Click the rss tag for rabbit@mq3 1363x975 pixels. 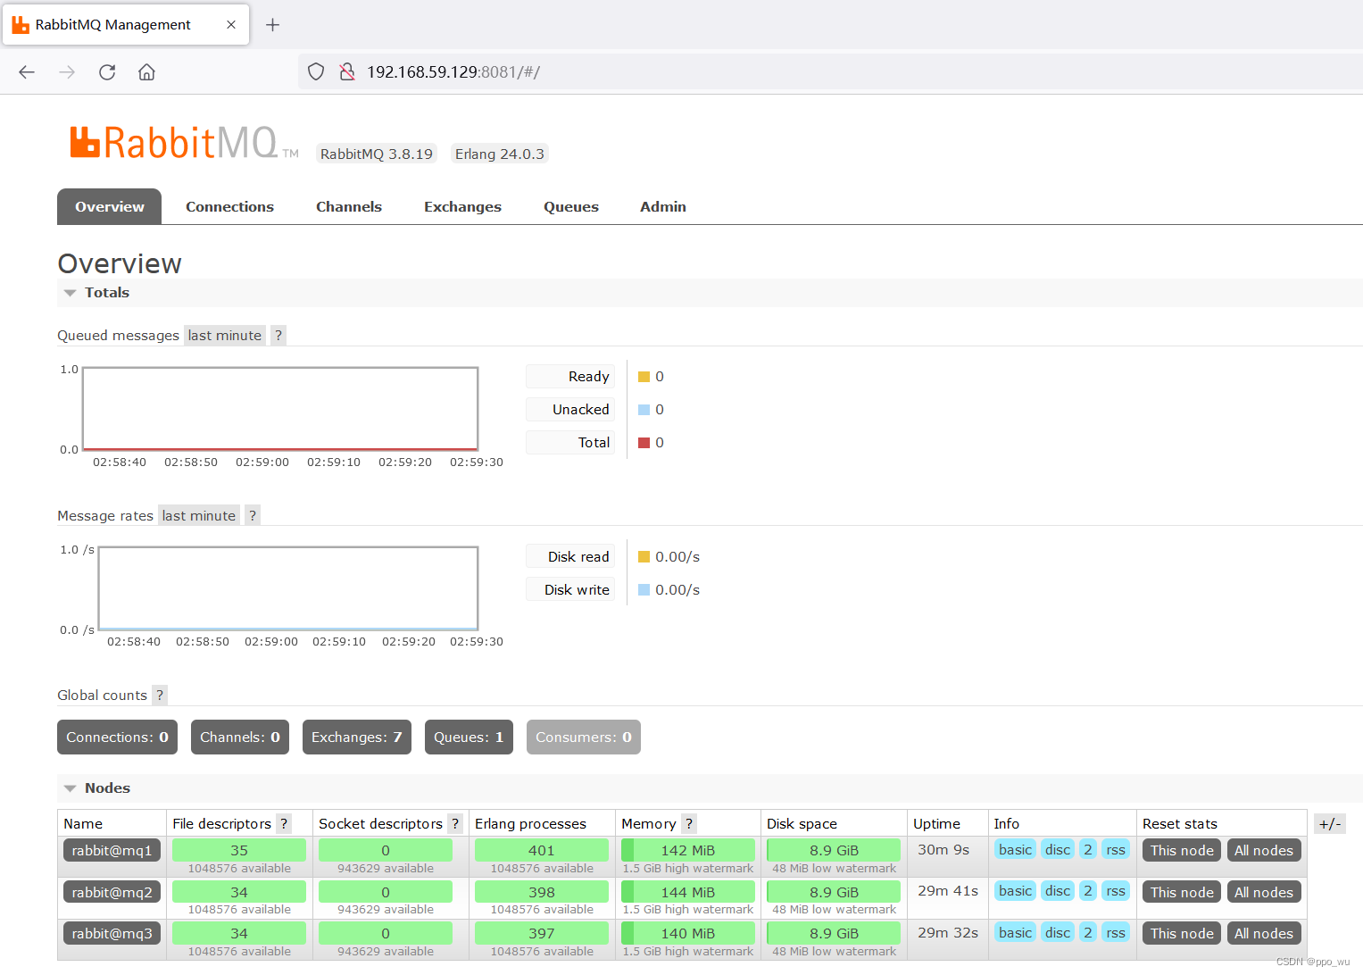(x=1116, y=933)
